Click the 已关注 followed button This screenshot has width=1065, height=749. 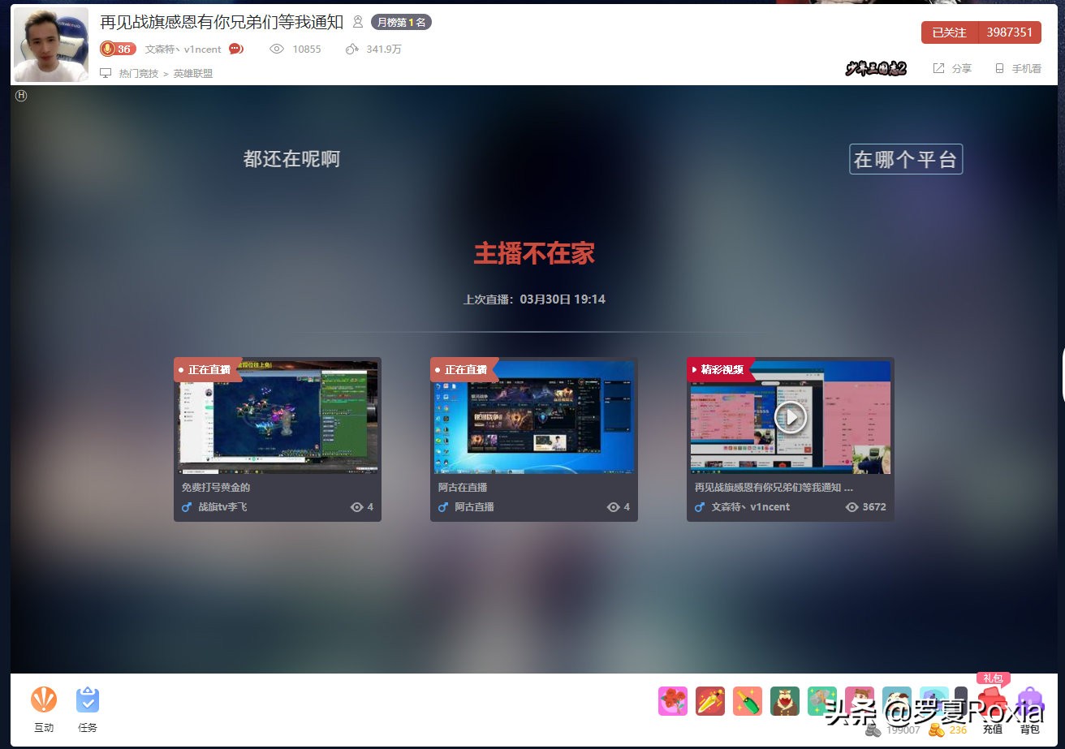949,32
